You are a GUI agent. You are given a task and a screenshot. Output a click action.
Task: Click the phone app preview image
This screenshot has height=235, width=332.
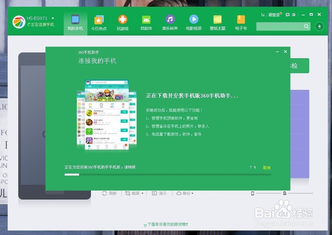click(x=107, y=115)
